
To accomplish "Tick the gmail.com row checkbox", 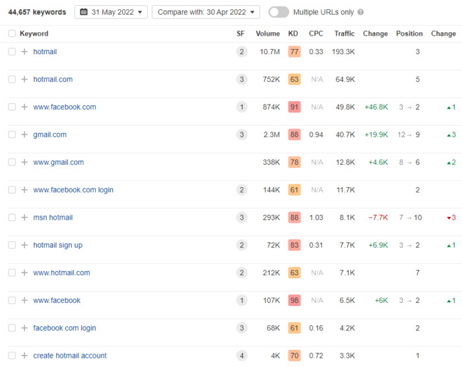I will (12, 135).
